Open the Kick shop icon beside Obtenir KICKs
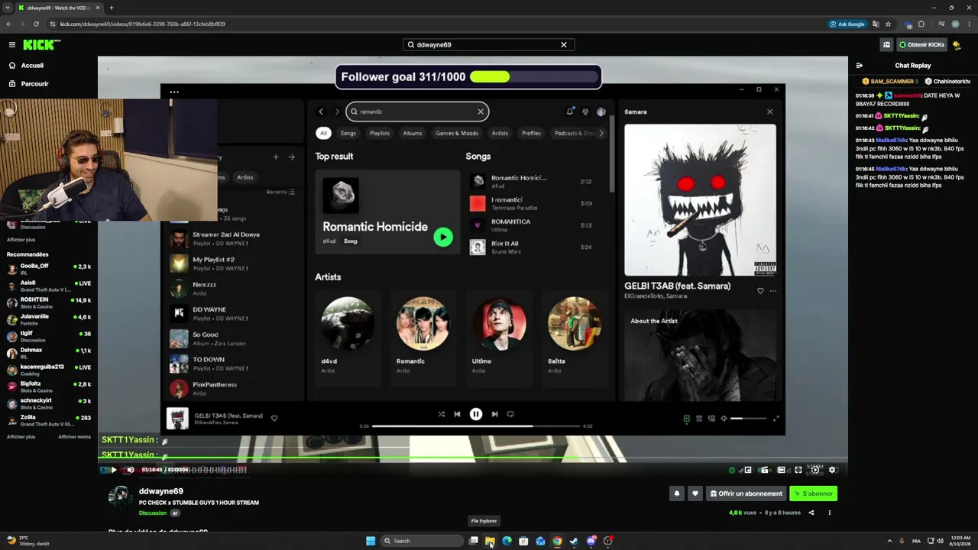Image resolution: width=978 pixels, height=550 pixels. pos(886,45)
